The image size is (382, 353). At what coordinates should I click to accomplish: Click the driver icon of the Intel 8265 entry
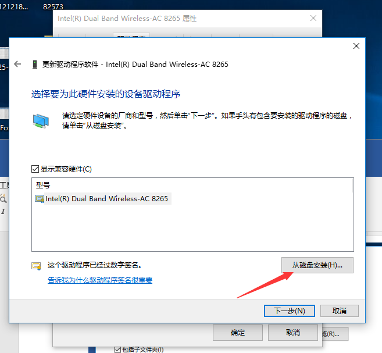40,199
